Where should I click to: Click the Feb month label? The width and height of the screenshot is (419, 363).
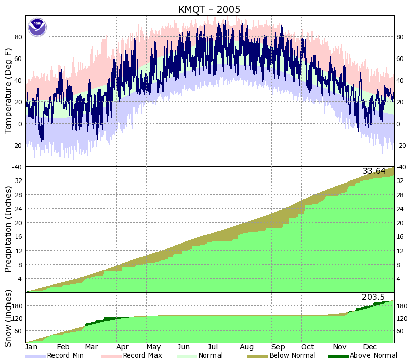tap(63, 347)
